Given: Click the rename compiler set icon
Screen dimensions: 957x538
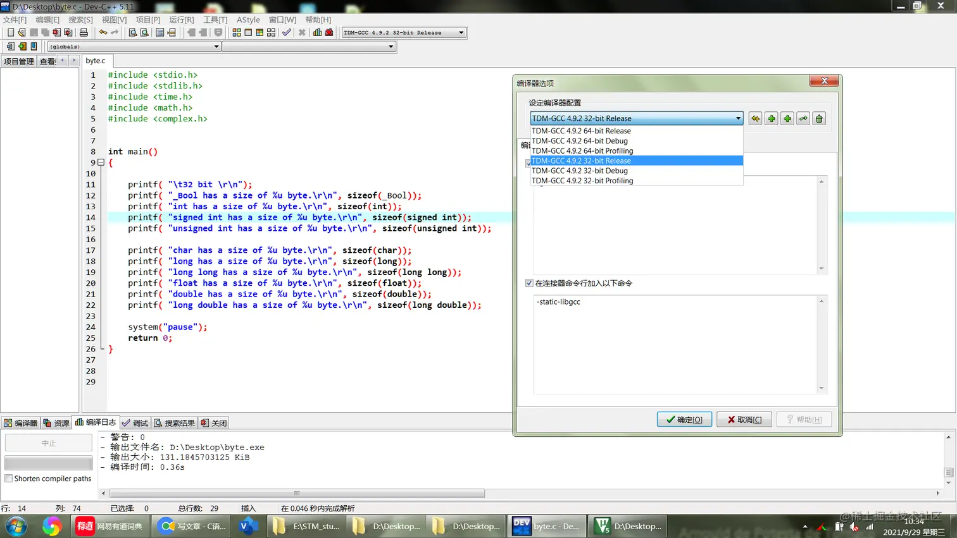Looking at the screenshot, I should 803,118.
